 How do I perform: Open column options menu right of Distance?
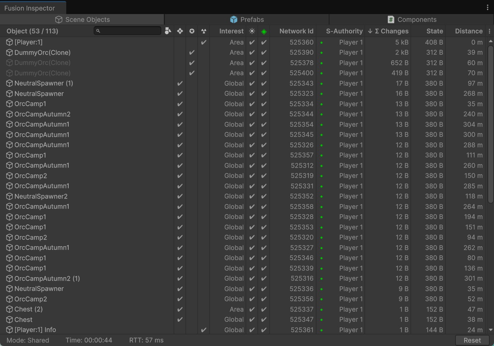coord(489,31)
